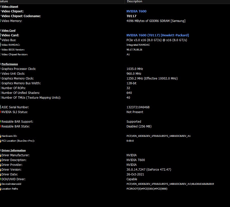Screen dimensions: 230x207
Task: Click the 30.0.14.7247 (GeForce 472.47) value
Action: [x=149, y=170]
